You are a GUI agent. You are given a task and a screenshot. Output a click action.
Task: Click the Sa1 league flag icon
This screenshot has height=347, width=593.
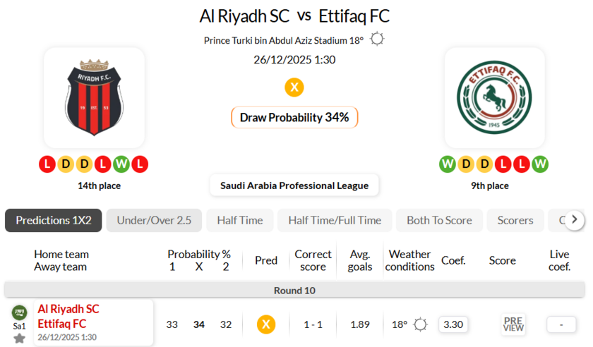tap(19, 312)
